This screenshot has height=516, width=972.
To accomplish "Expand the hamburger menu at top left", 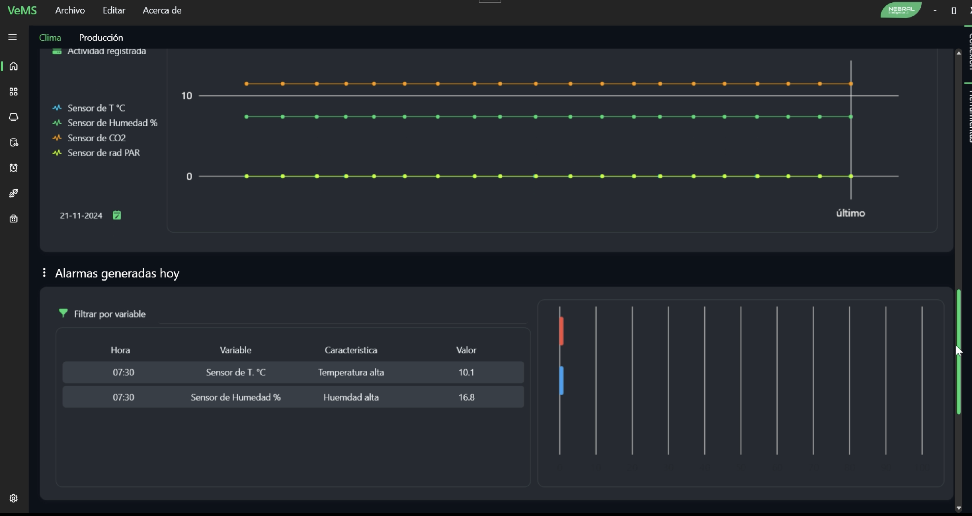I will click(x=12, y=37).
